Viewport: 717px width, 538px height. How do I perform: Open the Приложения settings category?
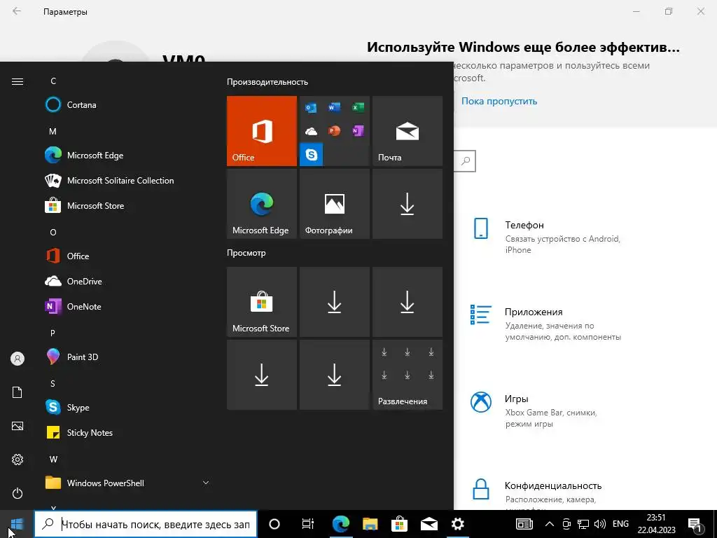[x=547, y=324]
